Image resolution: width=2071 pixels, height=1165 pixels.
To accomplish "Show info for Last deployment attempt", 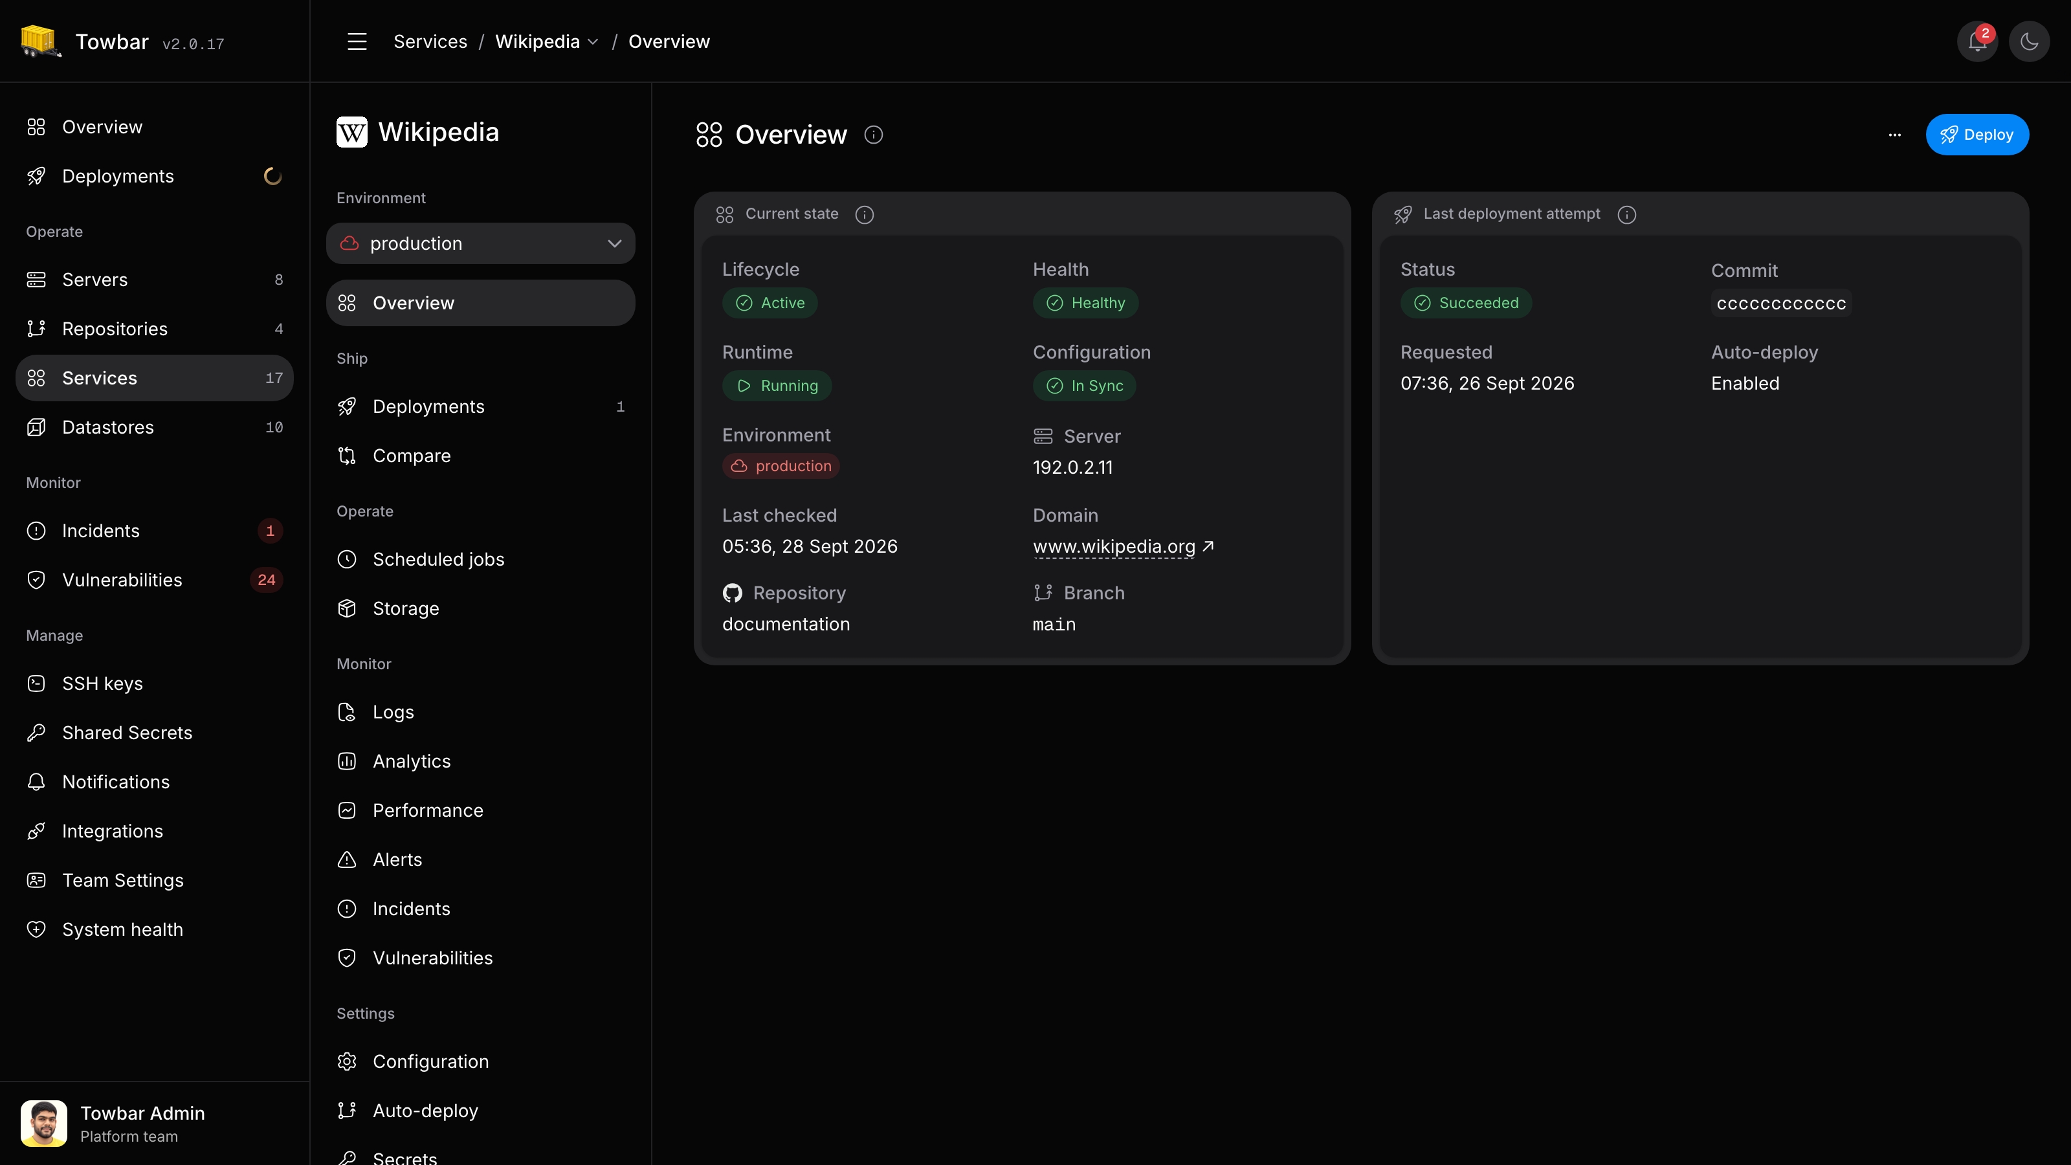I will pyautogui.click(x=1626, y=214).
